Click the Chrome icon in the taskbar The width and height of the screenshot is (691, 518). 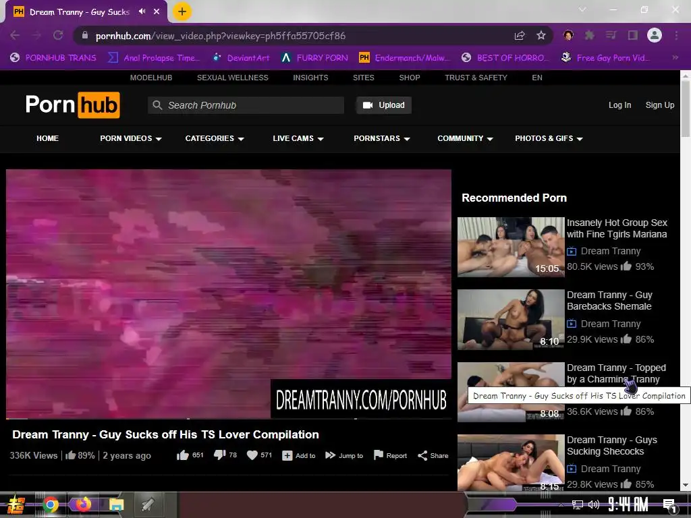[x=51, y=505]
